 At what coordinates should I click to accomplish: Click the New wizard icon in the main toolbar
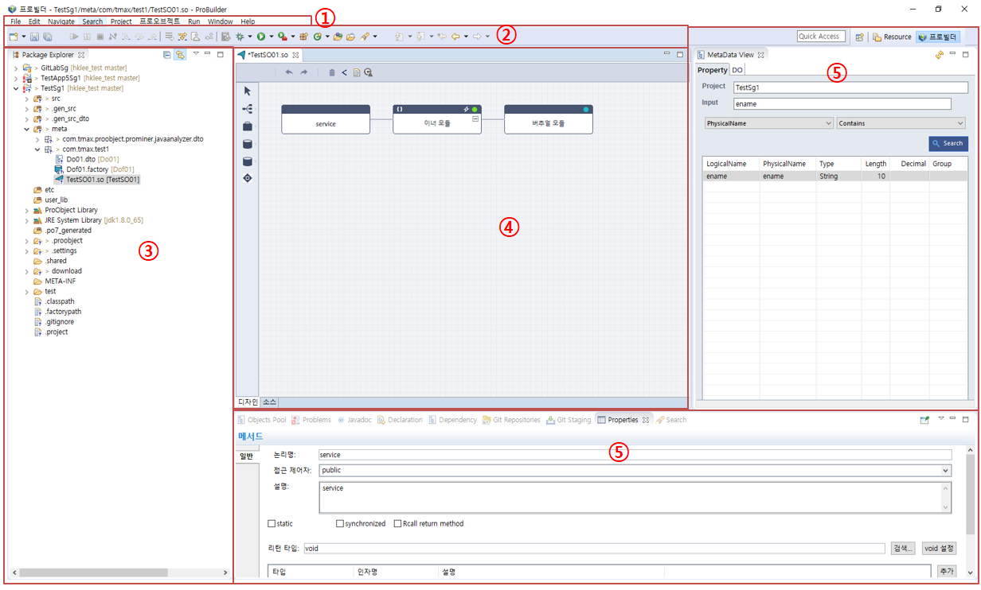(x=14, y=37)
